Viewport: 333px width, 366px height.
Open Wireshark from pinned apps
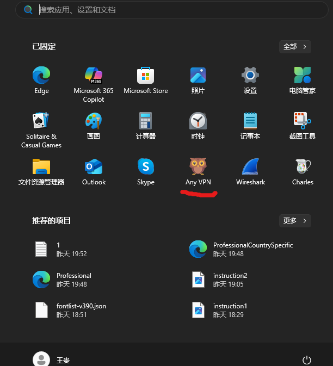tap(250, 167)
